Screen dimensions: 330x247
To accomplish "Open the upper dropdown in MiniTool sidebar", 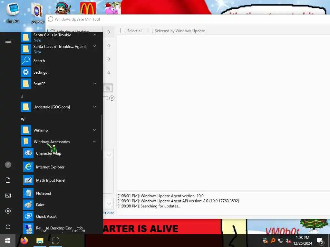I will 109,155.
